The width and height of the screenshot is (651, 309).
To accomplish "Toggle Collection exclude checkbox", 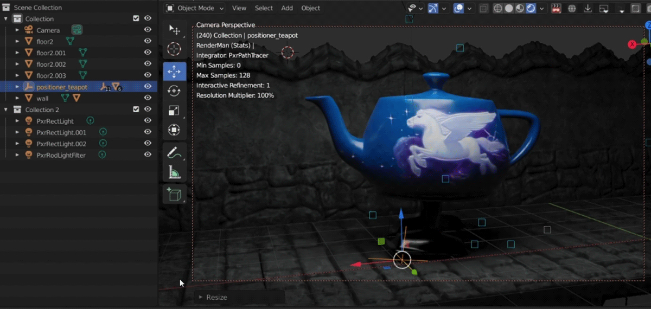I will pyautogui.click(x=136, y=18).
